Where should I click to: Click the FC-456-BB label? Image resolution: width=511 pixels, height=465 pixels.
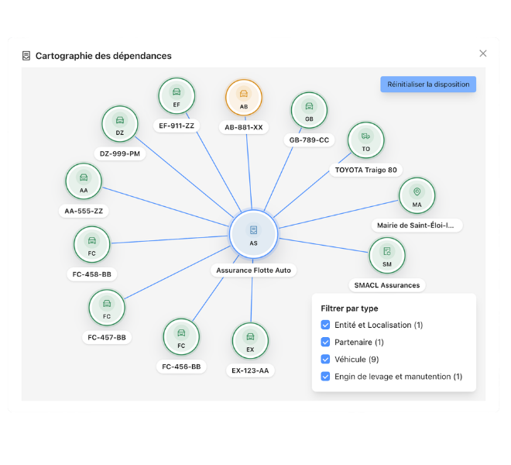click(x=181, y=367)
